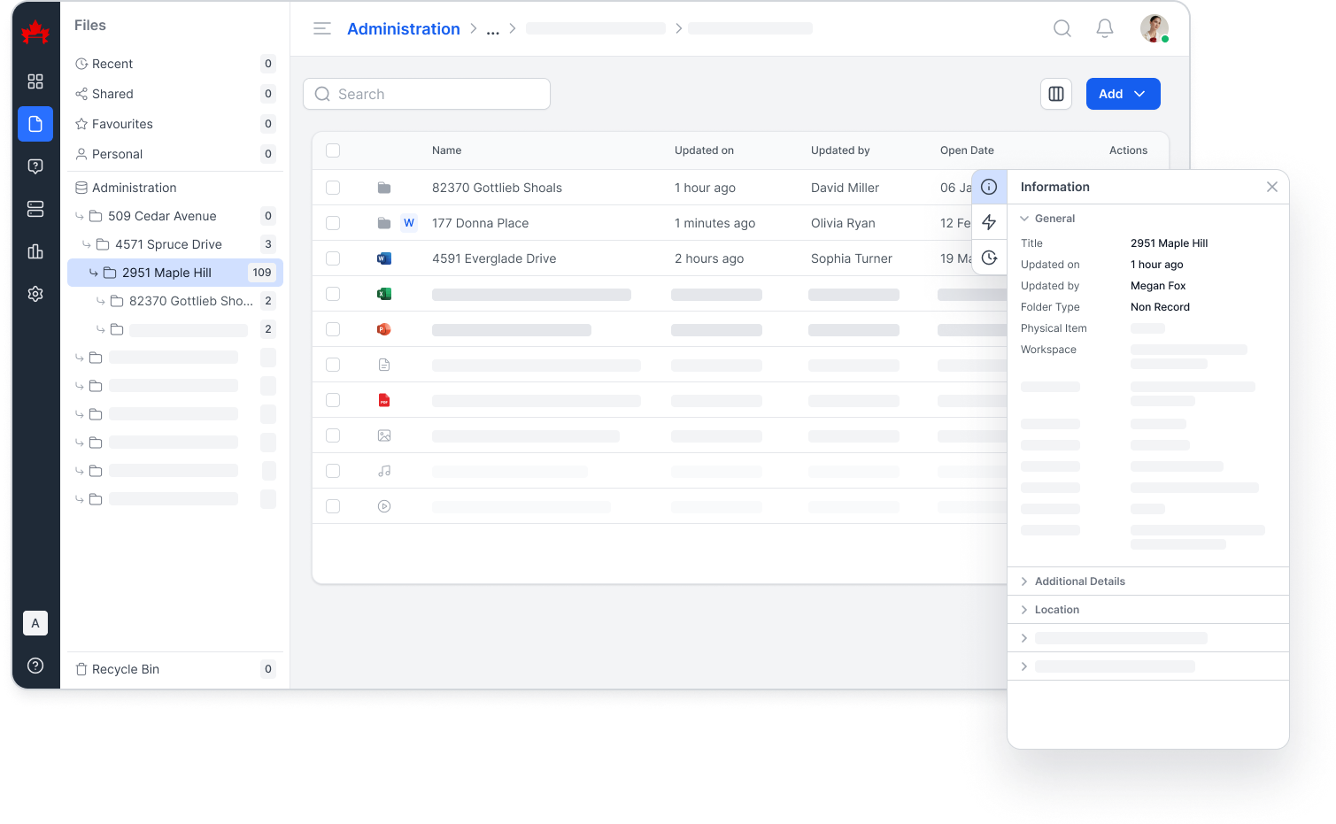Open the dashboard grid icon in sidebar
Screen dimensions: 1336x824
click(x=35, y=81)
